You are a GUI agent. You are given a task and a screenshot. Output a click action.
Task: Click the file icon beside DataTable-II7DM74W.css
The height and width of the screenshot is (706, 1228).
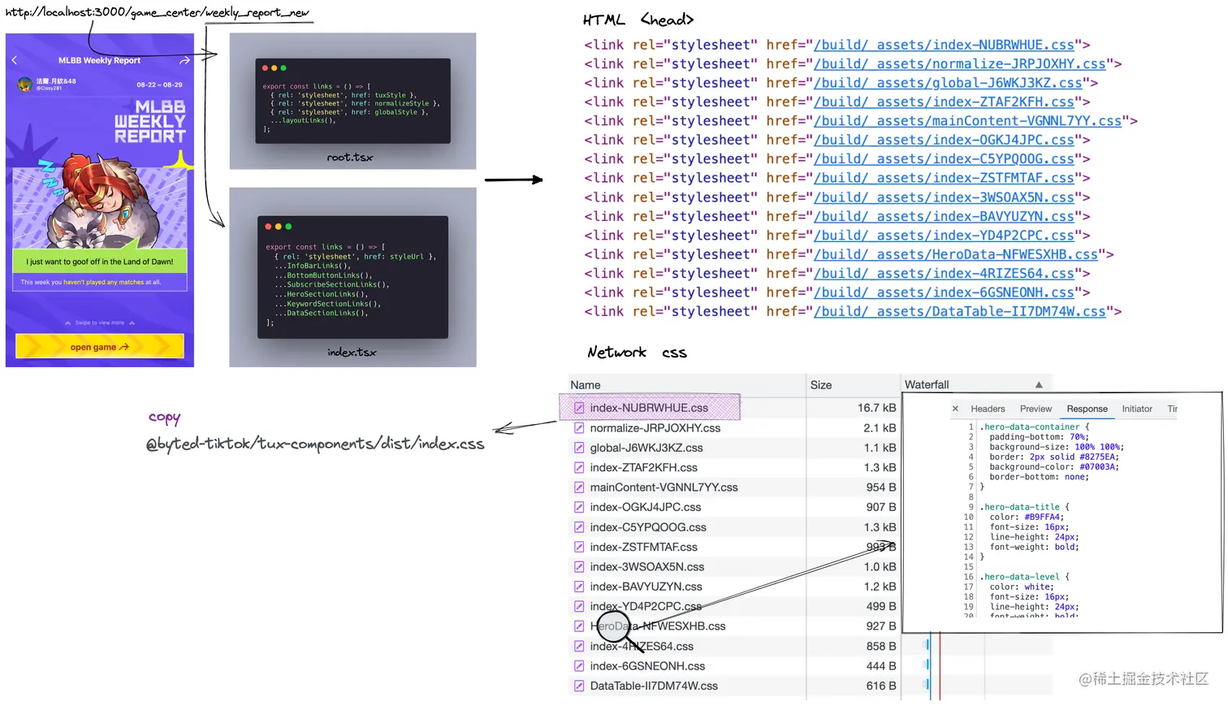tap(579, 686)
